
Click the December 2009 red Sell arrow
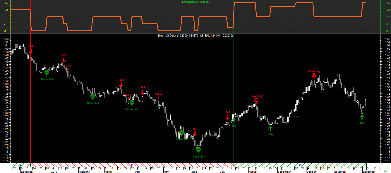31,51
